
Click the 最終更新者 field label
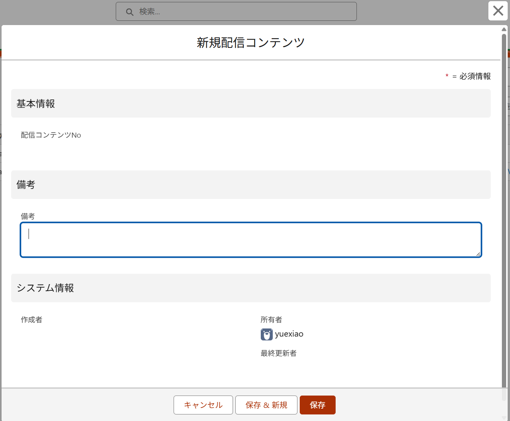click(x=279, y=353)
